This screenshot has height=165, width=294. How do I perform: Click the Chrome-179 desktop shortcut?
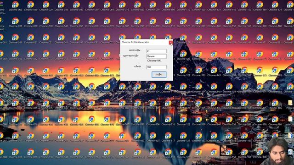click(x=275, y=6)
